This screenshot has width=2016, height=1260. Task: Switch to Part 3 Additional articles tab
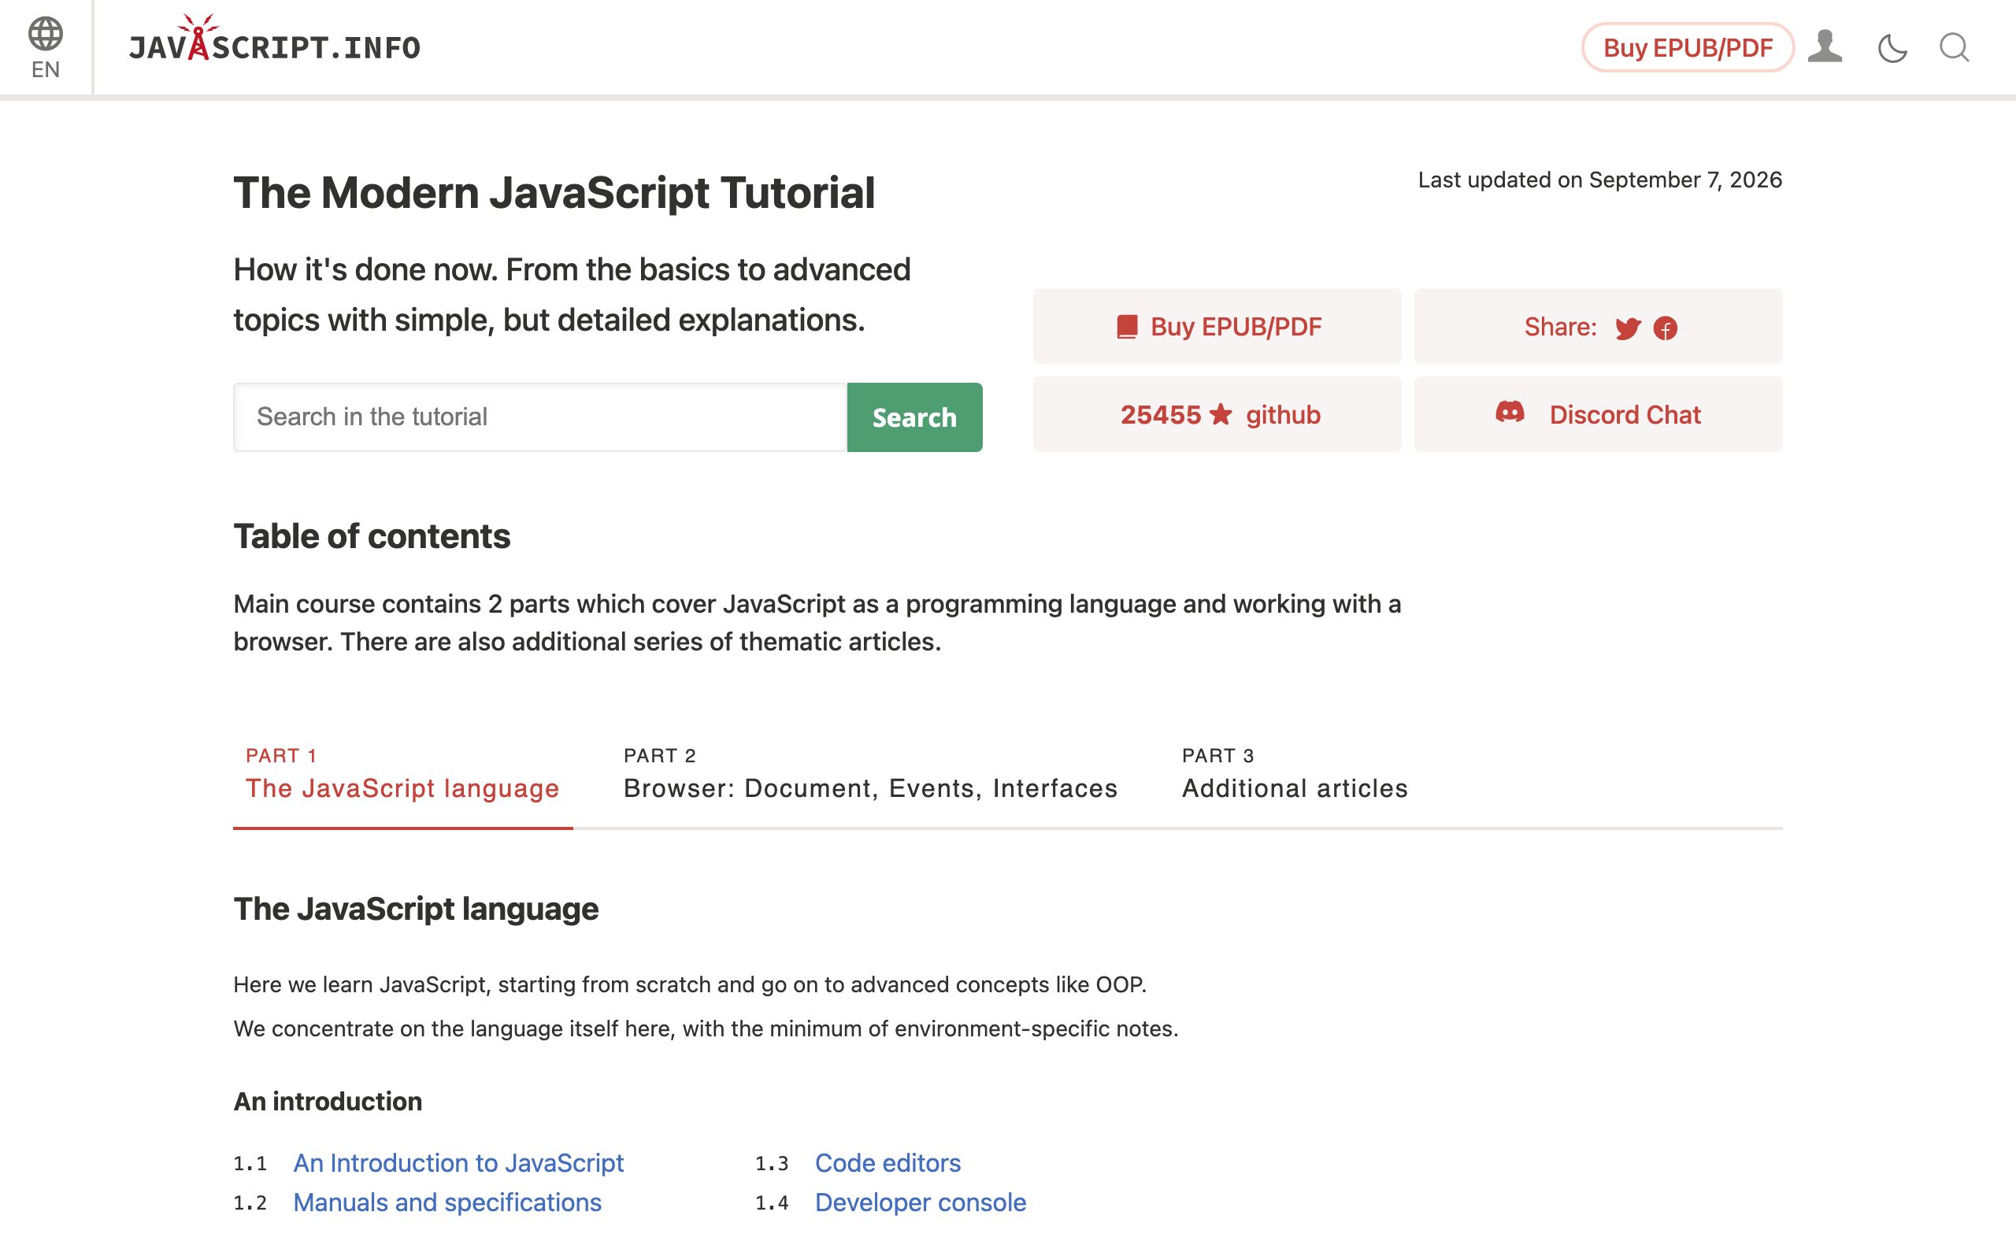[x=1295, y=773]
